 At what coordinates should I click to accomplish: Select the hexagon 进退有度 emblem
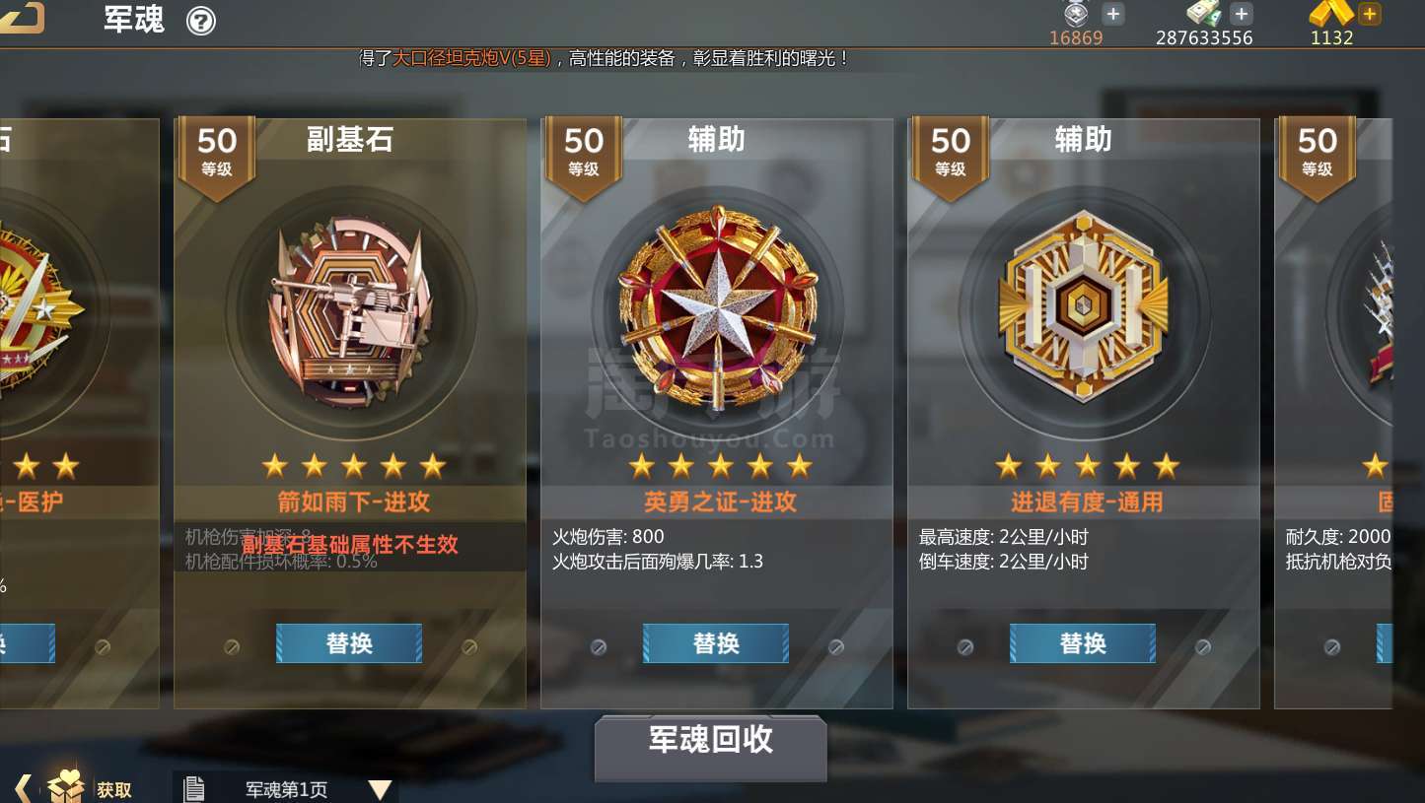1083,306
